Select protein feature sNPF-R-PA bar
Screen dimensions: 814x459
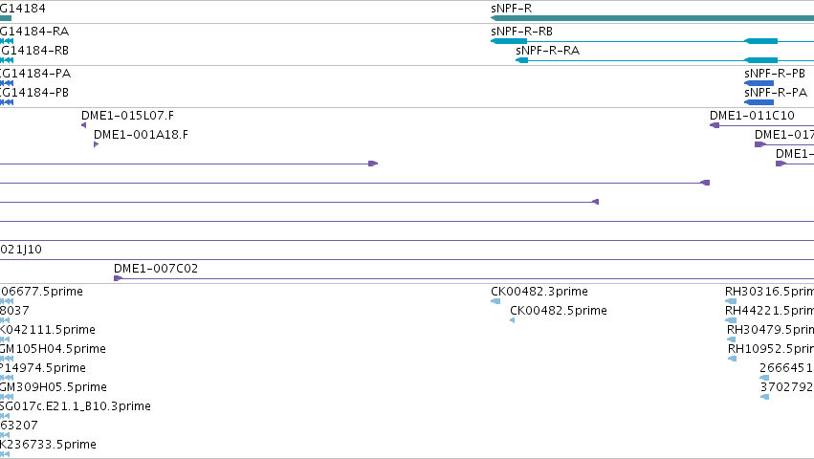pyautogui.click(x=759, y=102)
